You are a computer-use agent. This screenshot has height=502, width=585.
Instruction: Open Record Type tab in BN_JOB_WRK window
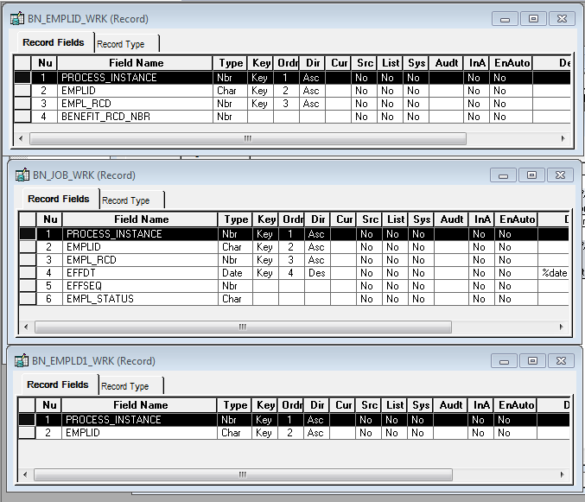pyautogui.click(x=131, y=200)
